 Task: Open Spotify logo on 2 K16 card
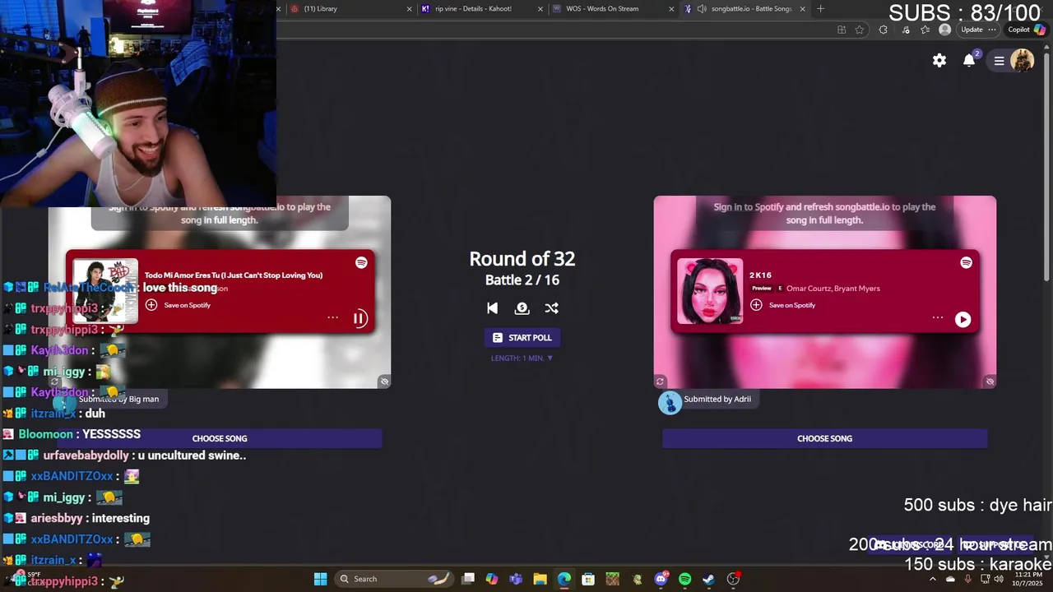[966, 262]
